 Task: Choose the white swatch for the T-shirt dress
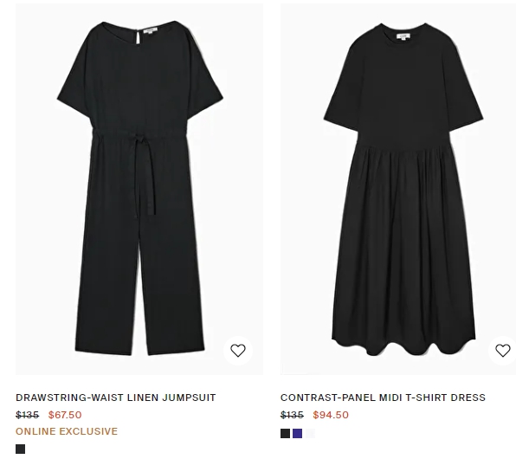point(310,433)
